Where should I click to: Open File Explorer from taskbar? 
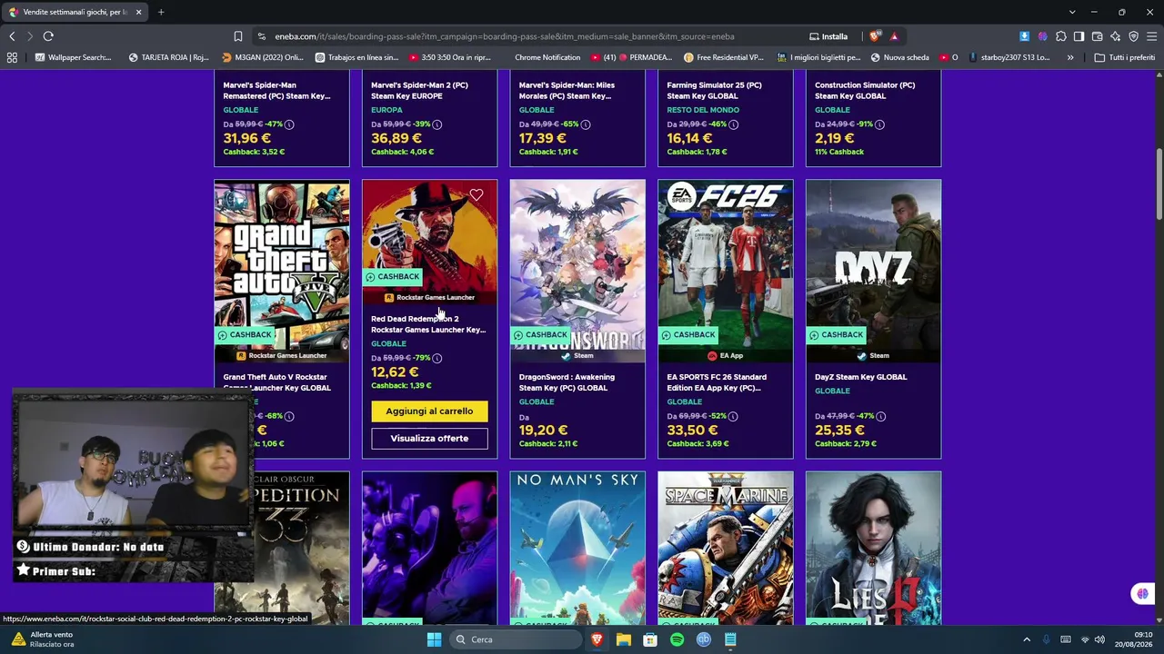624,639
